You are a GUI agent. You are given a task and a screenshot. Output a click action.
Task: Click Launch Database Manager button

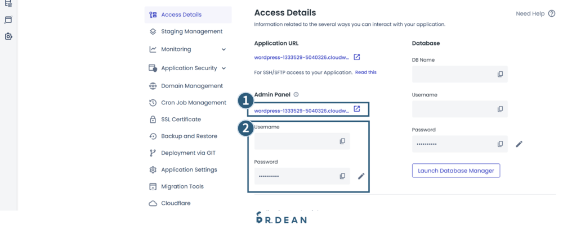(x=456, y=171)
